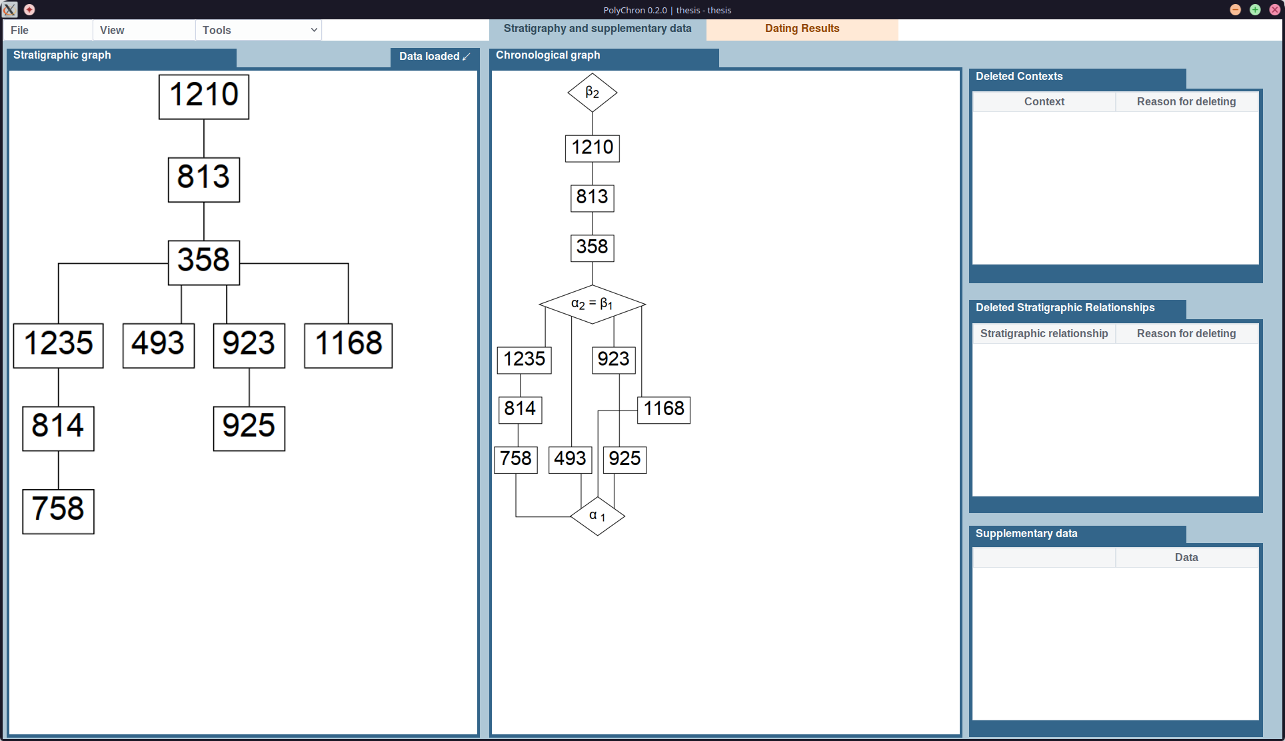Image resolution: width=1285 pixels, height=741 pixels.
Task: Click the red pin icon in title bar
Action: (29, 9)
